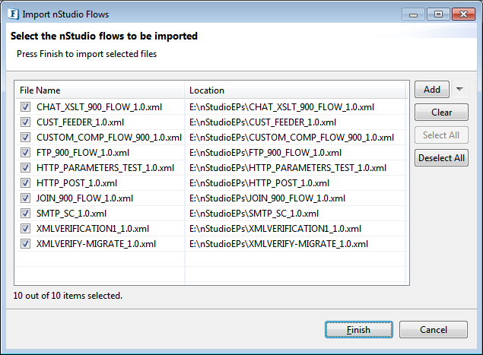Maximize the Import nStudio Flows window
Viewport: 483px width, 355px height.
pyautogui.click(x=438, y=14)
